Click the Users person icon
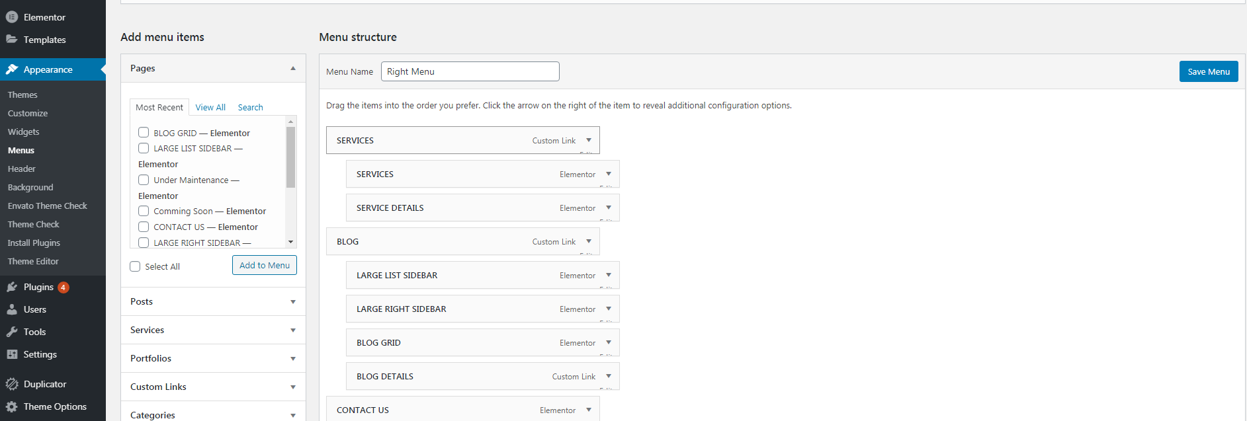The height and width of the screenshot is (421, 1247). point(12,309)
